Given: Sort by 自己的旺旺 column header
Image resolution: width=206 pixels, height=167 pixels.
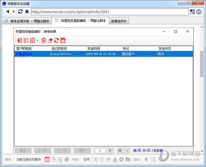Looking at the screenshot, I should pos(68,48).
